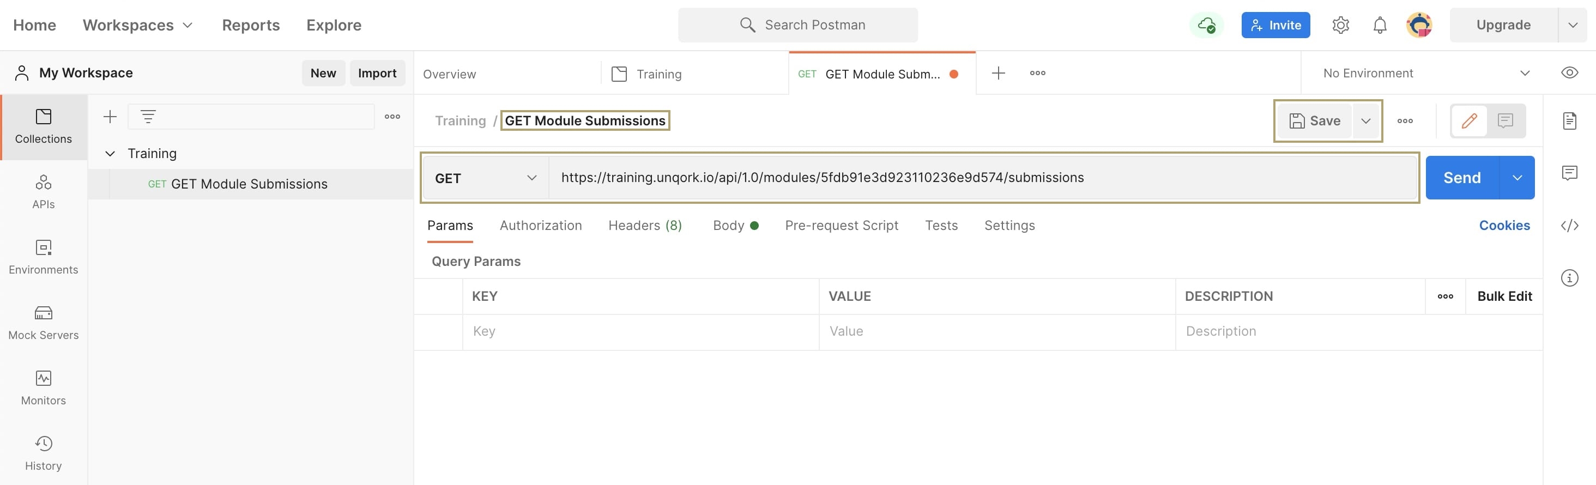Show request History

tap(44, 453)
